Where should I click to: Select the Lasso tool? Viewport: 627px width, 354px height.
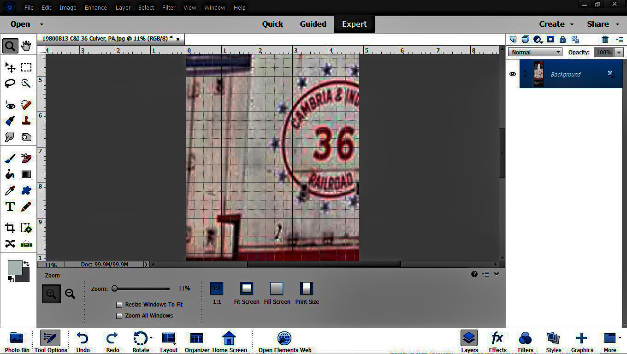point(10,83)
